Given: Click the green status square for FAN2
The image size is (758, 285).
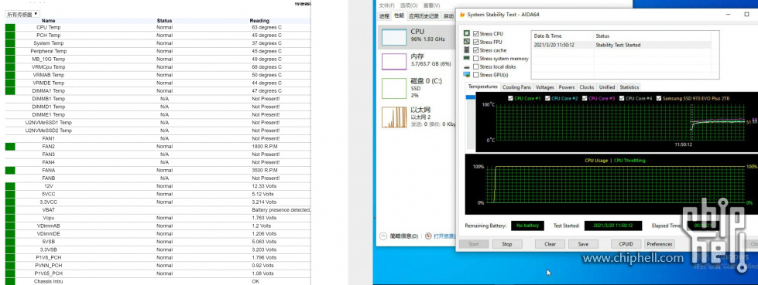Looking at the screenshot, I should [x=9, y=147].
